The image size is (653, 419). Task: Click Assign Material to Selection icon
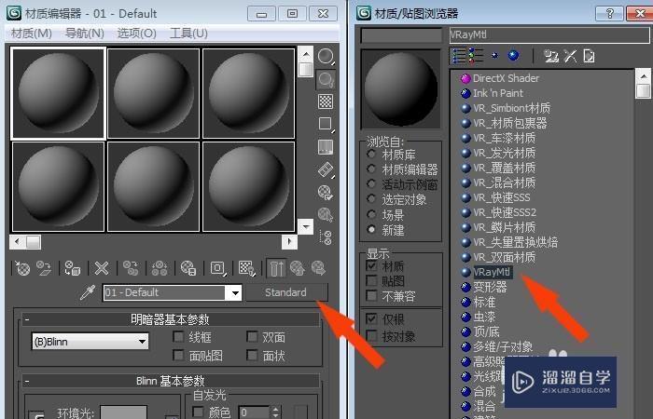[73, 268]
